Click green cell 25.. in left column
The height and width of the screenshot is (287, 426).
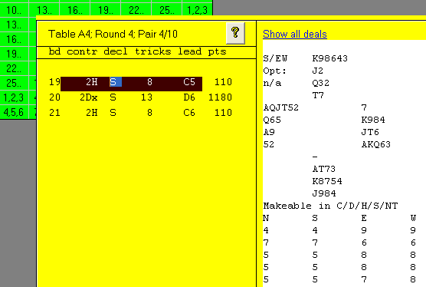point(14,83)
